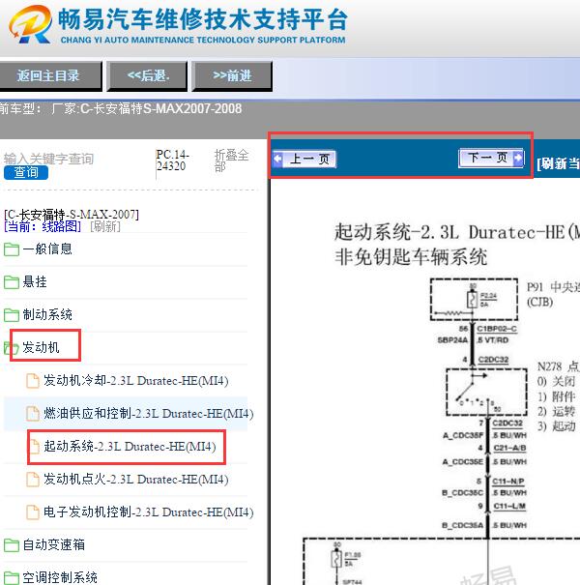Open 燃油供应和控制-2.3L Duratec-HE(MI4)
The width and height of the screenshot is (580, 585).
[x=149, y=414]
